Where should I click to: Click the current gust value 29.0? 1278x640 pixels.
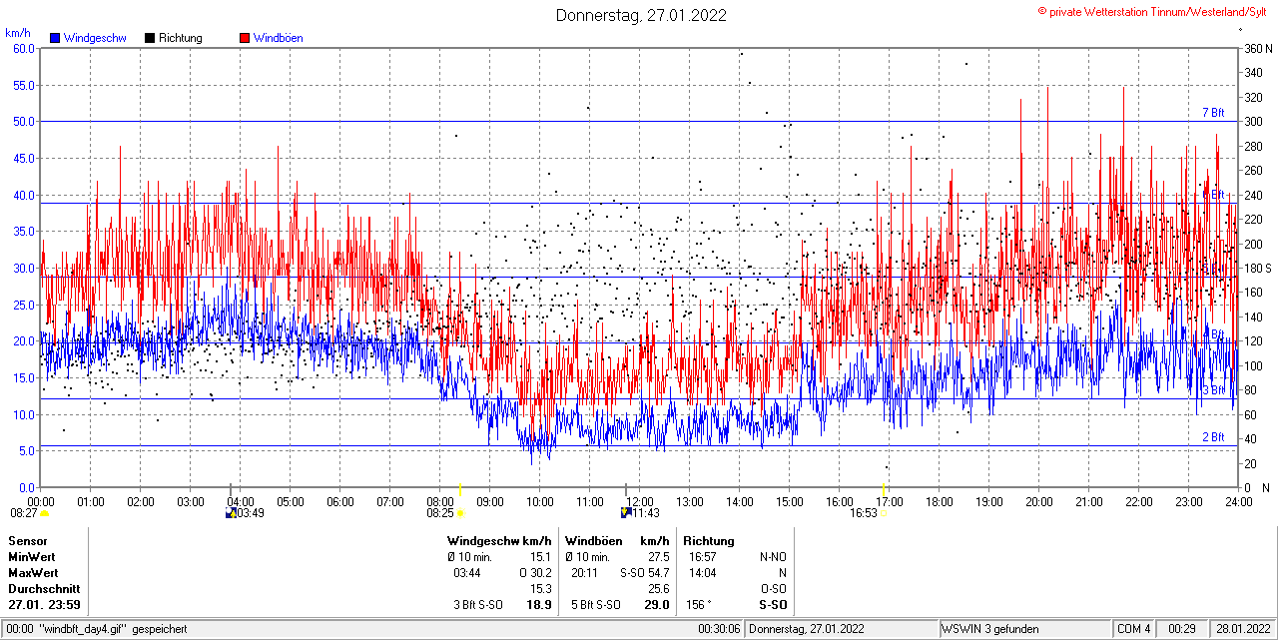[x=657, y=605]
